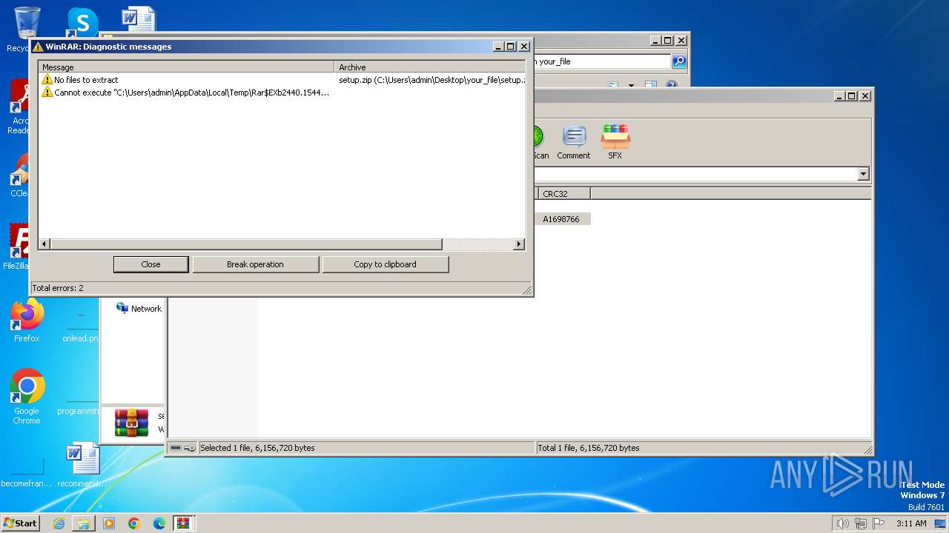Open the Google Chrome desktop icon
The height and width of the screenshot is (533, 949).
(x=27, y=397)
